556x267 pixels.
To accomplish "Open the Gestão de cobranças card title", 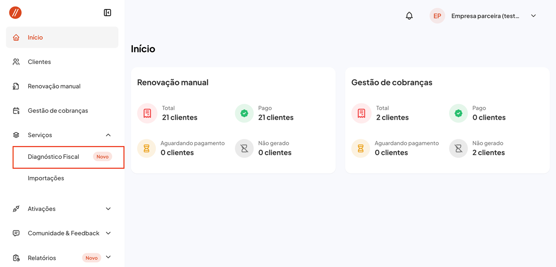I will [391, 82].
